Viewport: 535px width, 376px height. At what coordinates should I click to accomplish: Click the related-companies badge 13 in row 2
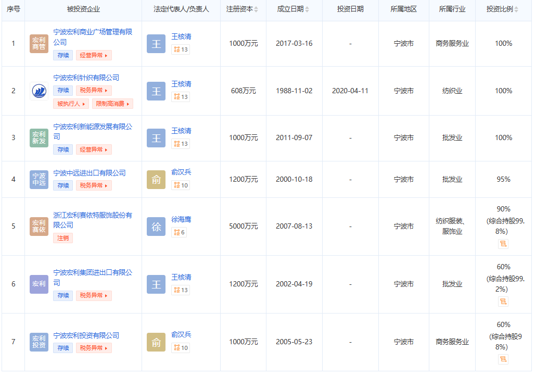pyautogui.click(x=181, y=97)
